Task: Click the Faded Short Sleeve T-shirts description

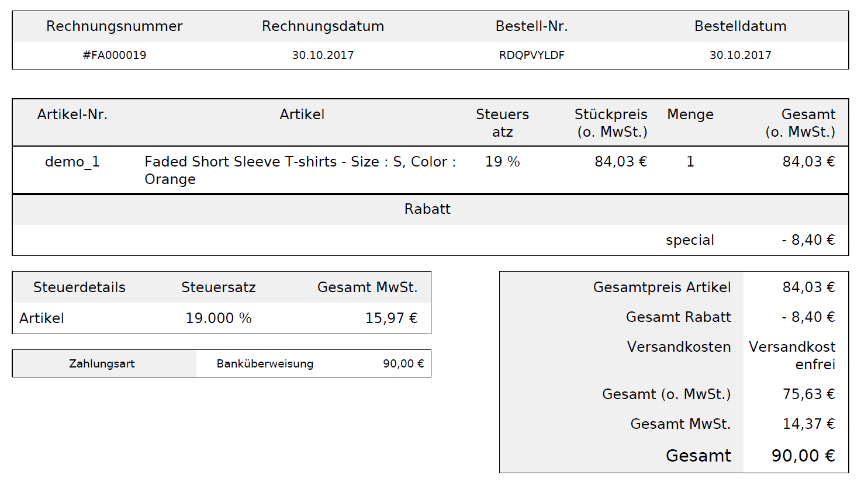Action: point(300,170)
